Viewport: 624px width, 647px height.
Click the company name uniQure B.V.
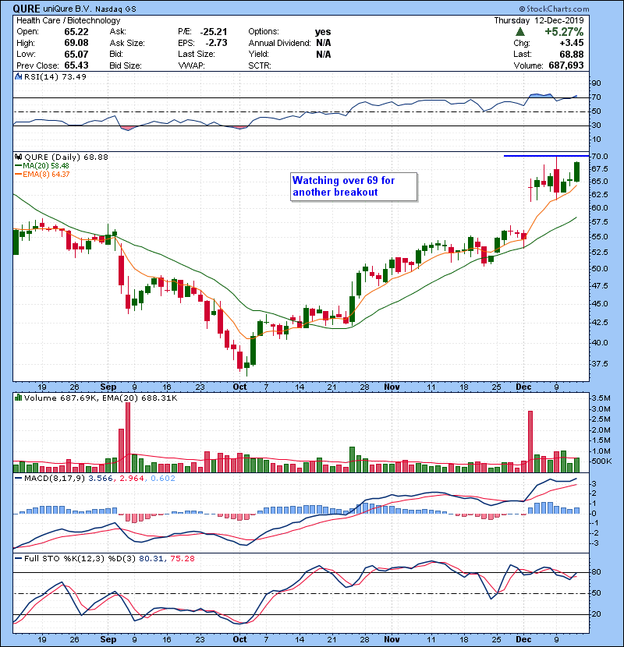pos(69,9)
